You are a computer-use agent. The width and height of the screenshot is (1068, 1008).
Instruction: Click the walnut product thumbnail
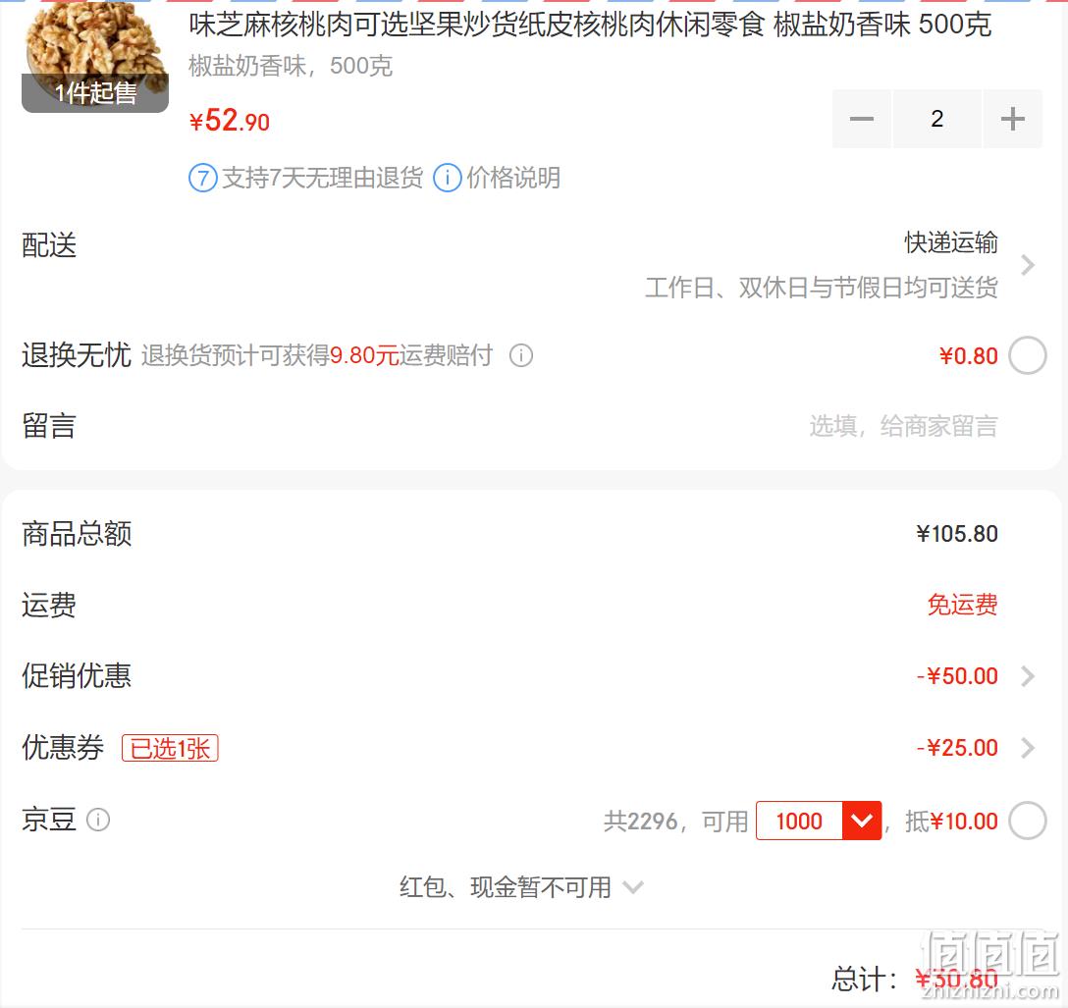(x=95, y=57)
